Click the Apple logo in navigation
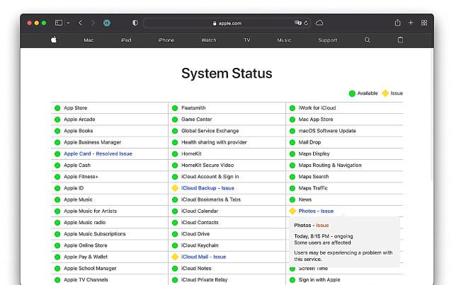 [54, 40]
